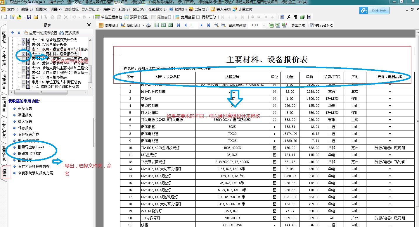Viewport: 419px width, 227px height.
Task: Move report down with blue down arrow
Action: point(19,33)
